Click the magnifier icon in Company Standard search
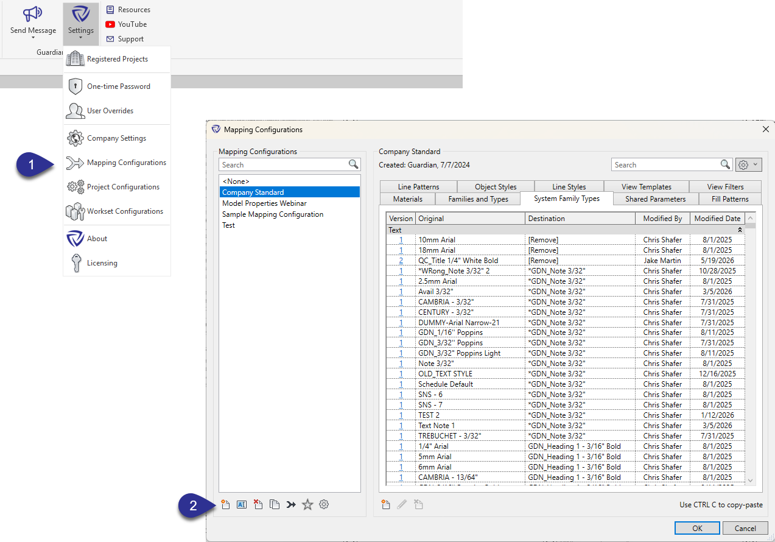775x542 pixels. (x=725, y=164)
